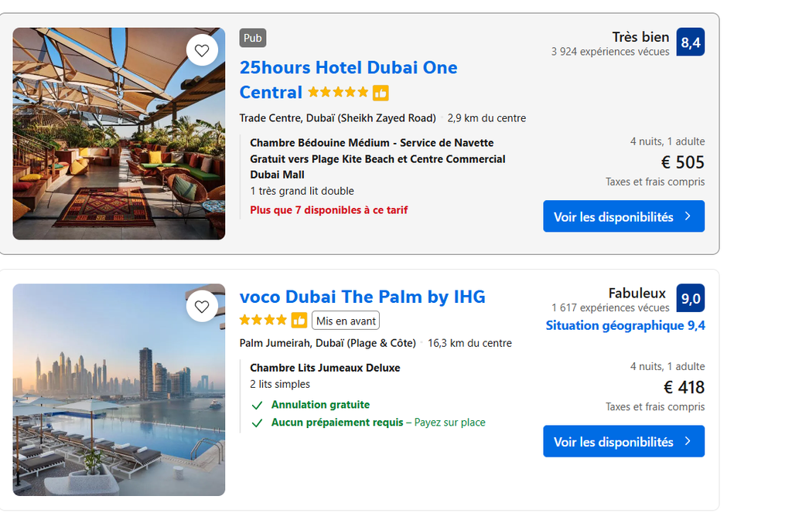
Task: Click the Mis en avant label
Action: click(x=346, y=321)
